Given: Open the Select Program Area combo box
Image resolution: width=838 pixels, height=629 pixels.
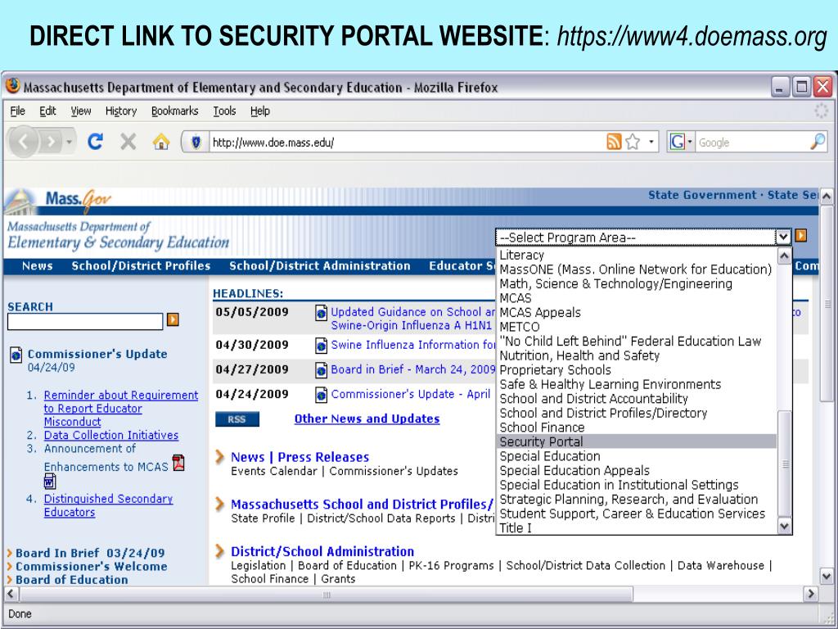Looking at the screenshot, I should (x=643, y=237).
